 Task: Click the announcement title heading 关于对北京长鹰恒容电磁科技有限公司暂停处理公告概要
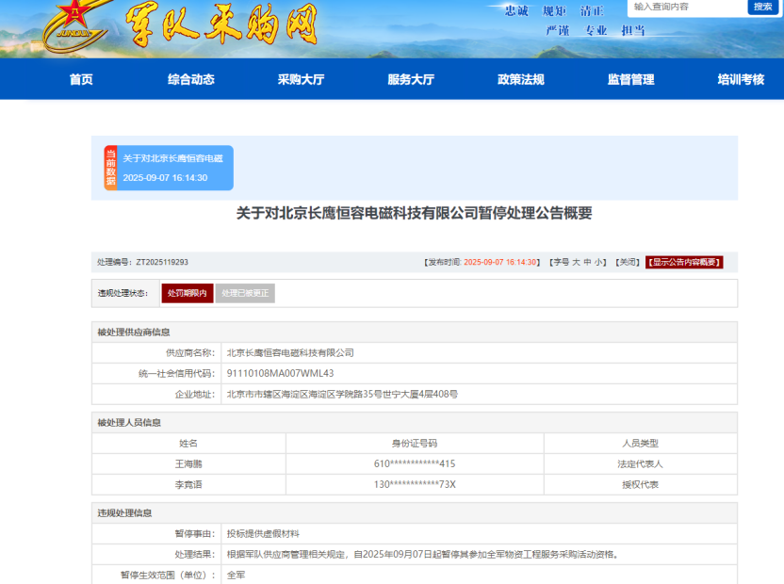click(414, 214)
